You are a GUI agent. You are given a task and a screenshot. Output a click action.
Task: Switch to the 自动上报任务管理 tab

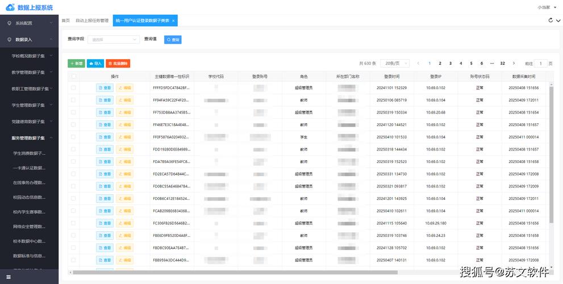(92, 20)
